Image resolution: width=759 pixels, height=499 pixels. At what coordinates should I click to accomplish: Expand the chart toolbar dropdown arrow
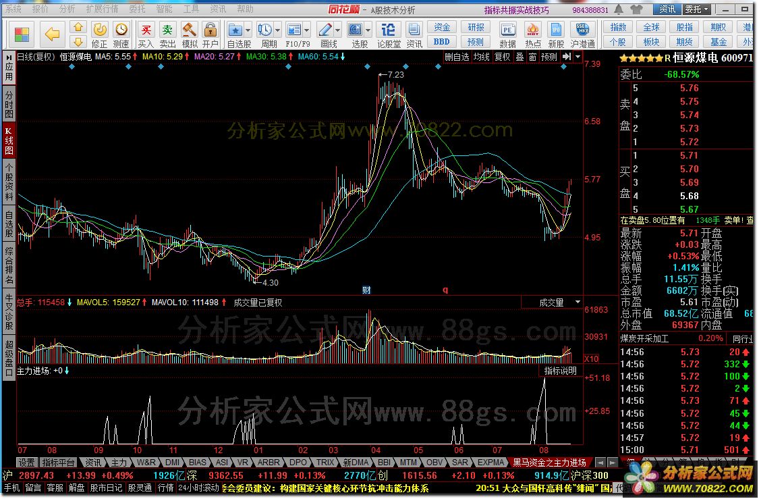click(578, 57)
